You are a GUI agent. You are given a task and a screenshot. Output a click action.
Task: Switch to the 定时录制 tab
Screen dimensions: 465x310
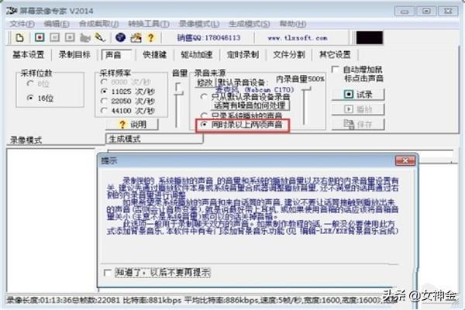[243, 54]
